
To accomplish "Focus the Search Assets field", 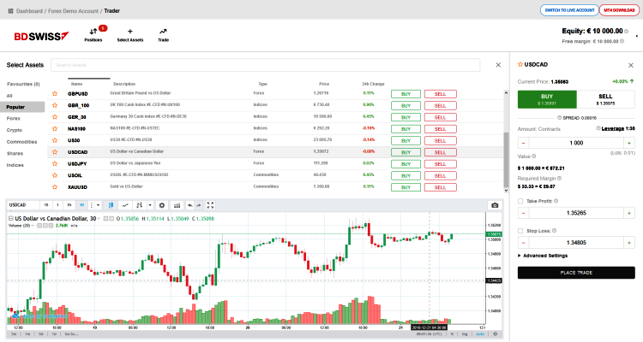I will point(265,65).
